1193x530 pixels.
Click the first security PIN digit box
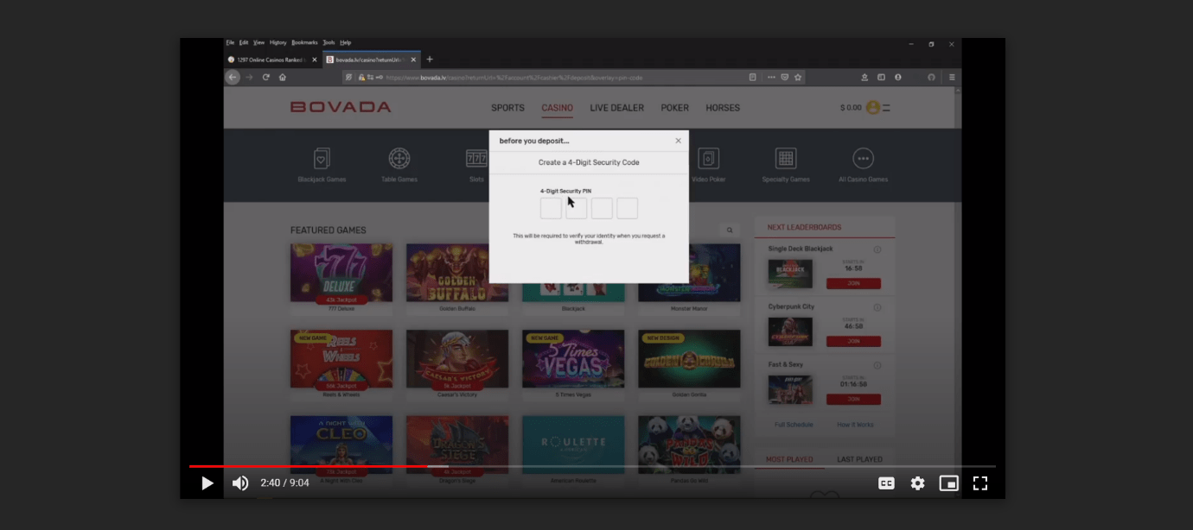click(x=551, y=208)
